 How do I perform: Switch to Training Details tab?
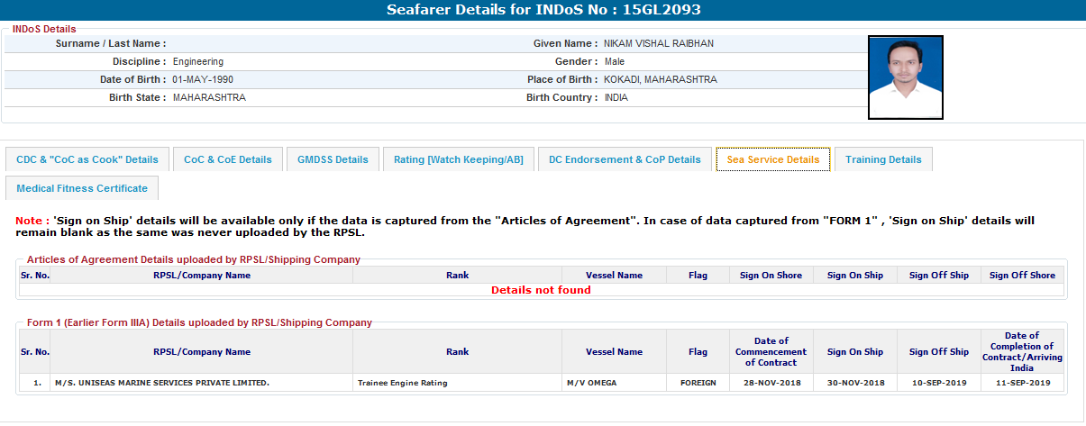(x=883, y=159)
